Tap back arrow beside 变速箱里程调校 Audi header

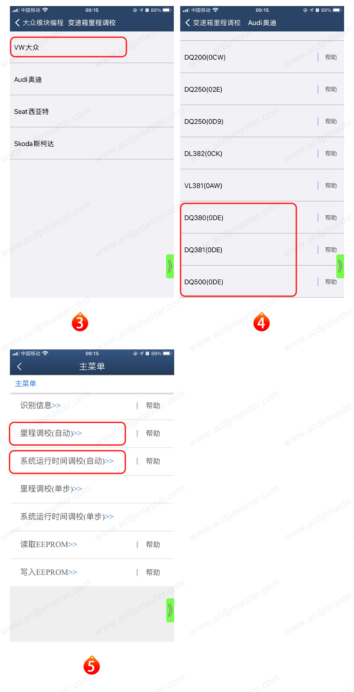tap(188, 23)
